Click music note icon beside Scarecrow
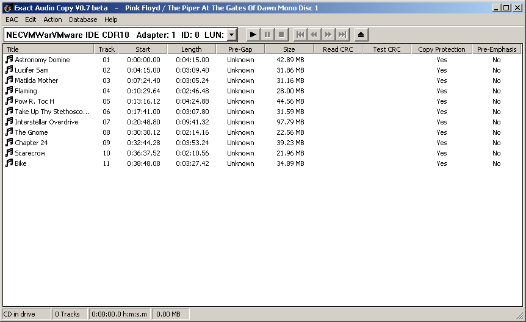The image size is (526, 322). (x=9, y=153)
